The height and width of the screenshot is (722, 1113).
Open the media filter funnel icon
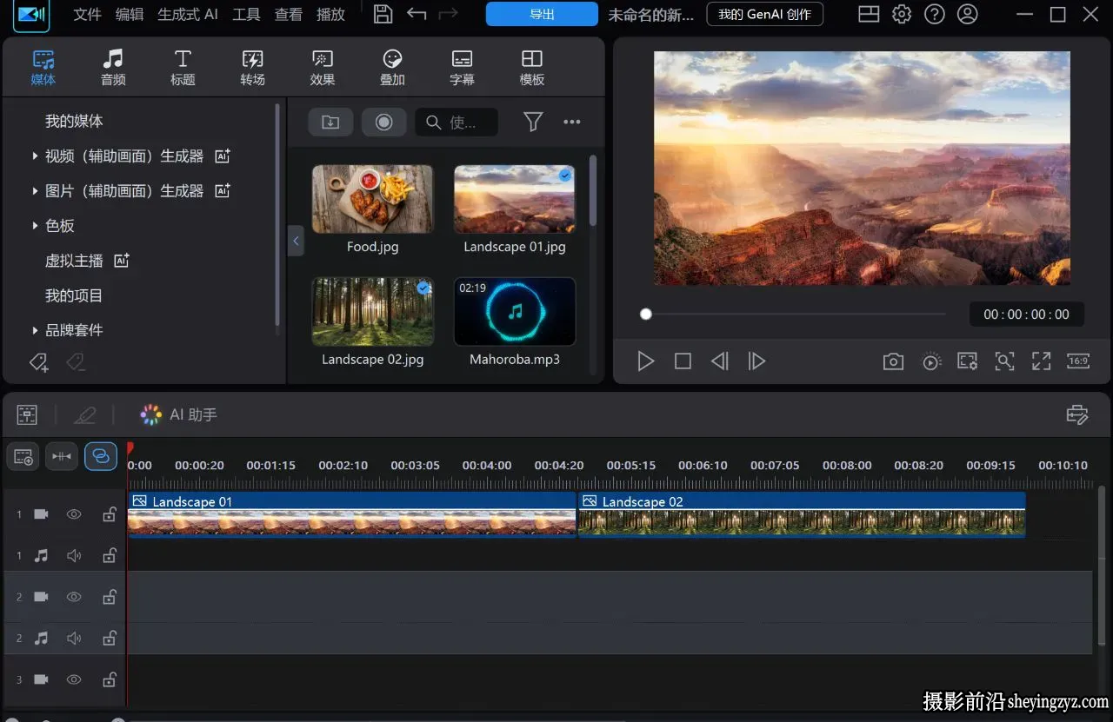[x=533, y=123]
